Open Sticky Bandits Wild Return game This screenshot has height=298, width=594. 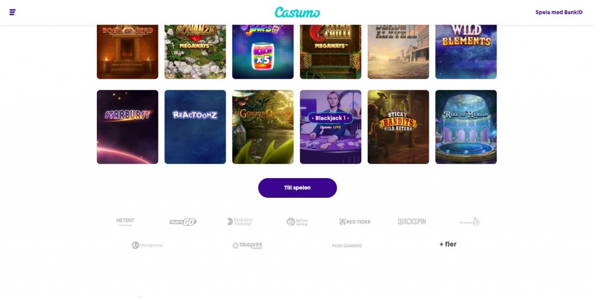point(399,127)
